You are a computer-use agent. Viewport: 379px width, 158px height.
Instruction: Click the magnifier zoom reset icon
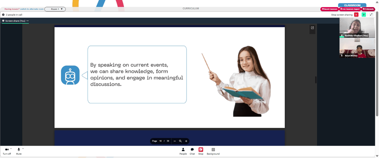[180, 141]
